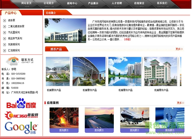Click the 联系方式 Contact Us heading
The height and width of the screenshot is (139, 192).
pos(27,60)
